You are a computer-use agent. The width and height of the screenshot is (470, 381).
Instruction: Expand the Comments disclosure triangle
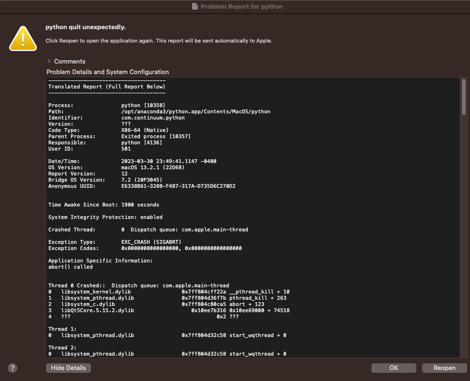click(x=48, y=61)
